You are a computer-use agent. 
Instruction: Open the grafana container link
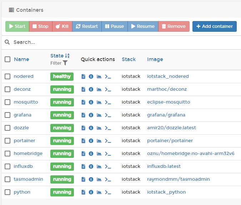click(22, 115)
